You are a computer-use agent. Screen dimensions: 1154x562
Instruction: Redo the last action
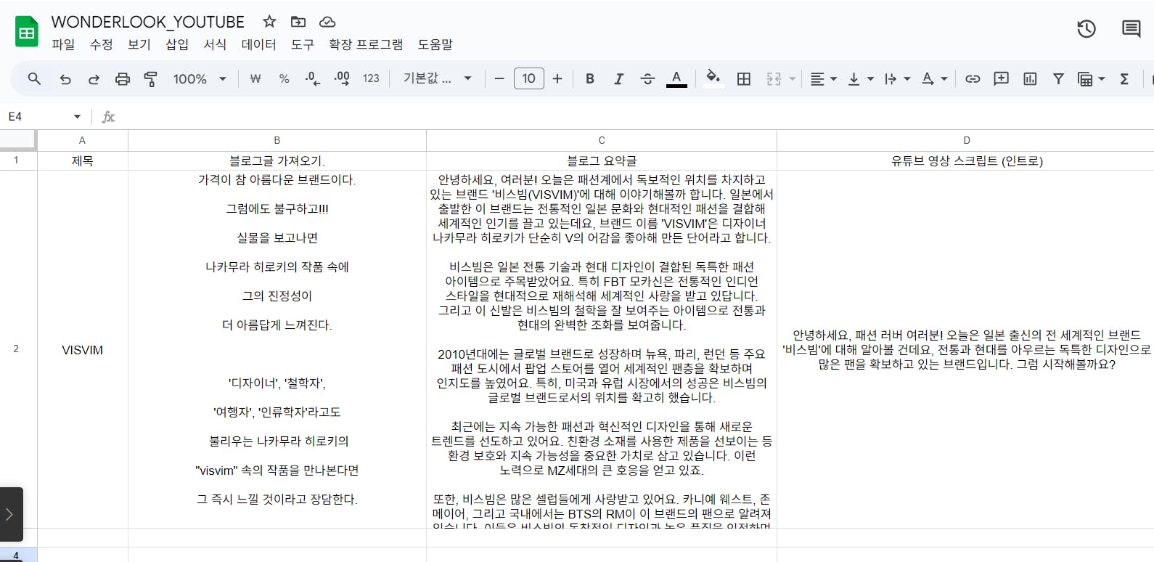(94, 78)
